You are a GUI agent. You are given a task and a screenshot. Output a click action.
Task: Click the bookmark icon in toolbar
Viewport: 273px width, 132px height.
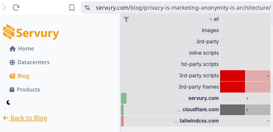72,8
